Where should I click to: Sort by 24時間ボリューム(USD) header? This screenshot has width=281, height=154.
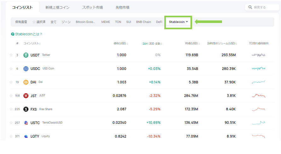[222, 43]
